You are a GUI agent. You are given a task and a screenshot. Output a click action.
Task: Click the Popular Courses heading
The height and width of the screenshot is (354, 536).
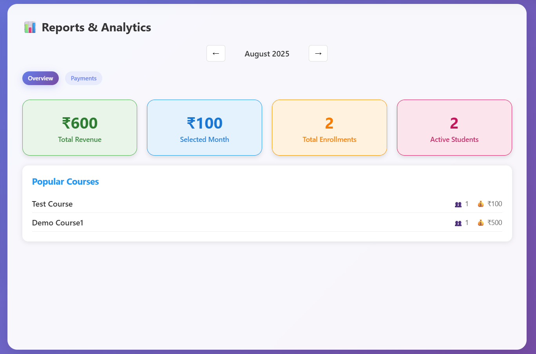[x=65, y=182]
